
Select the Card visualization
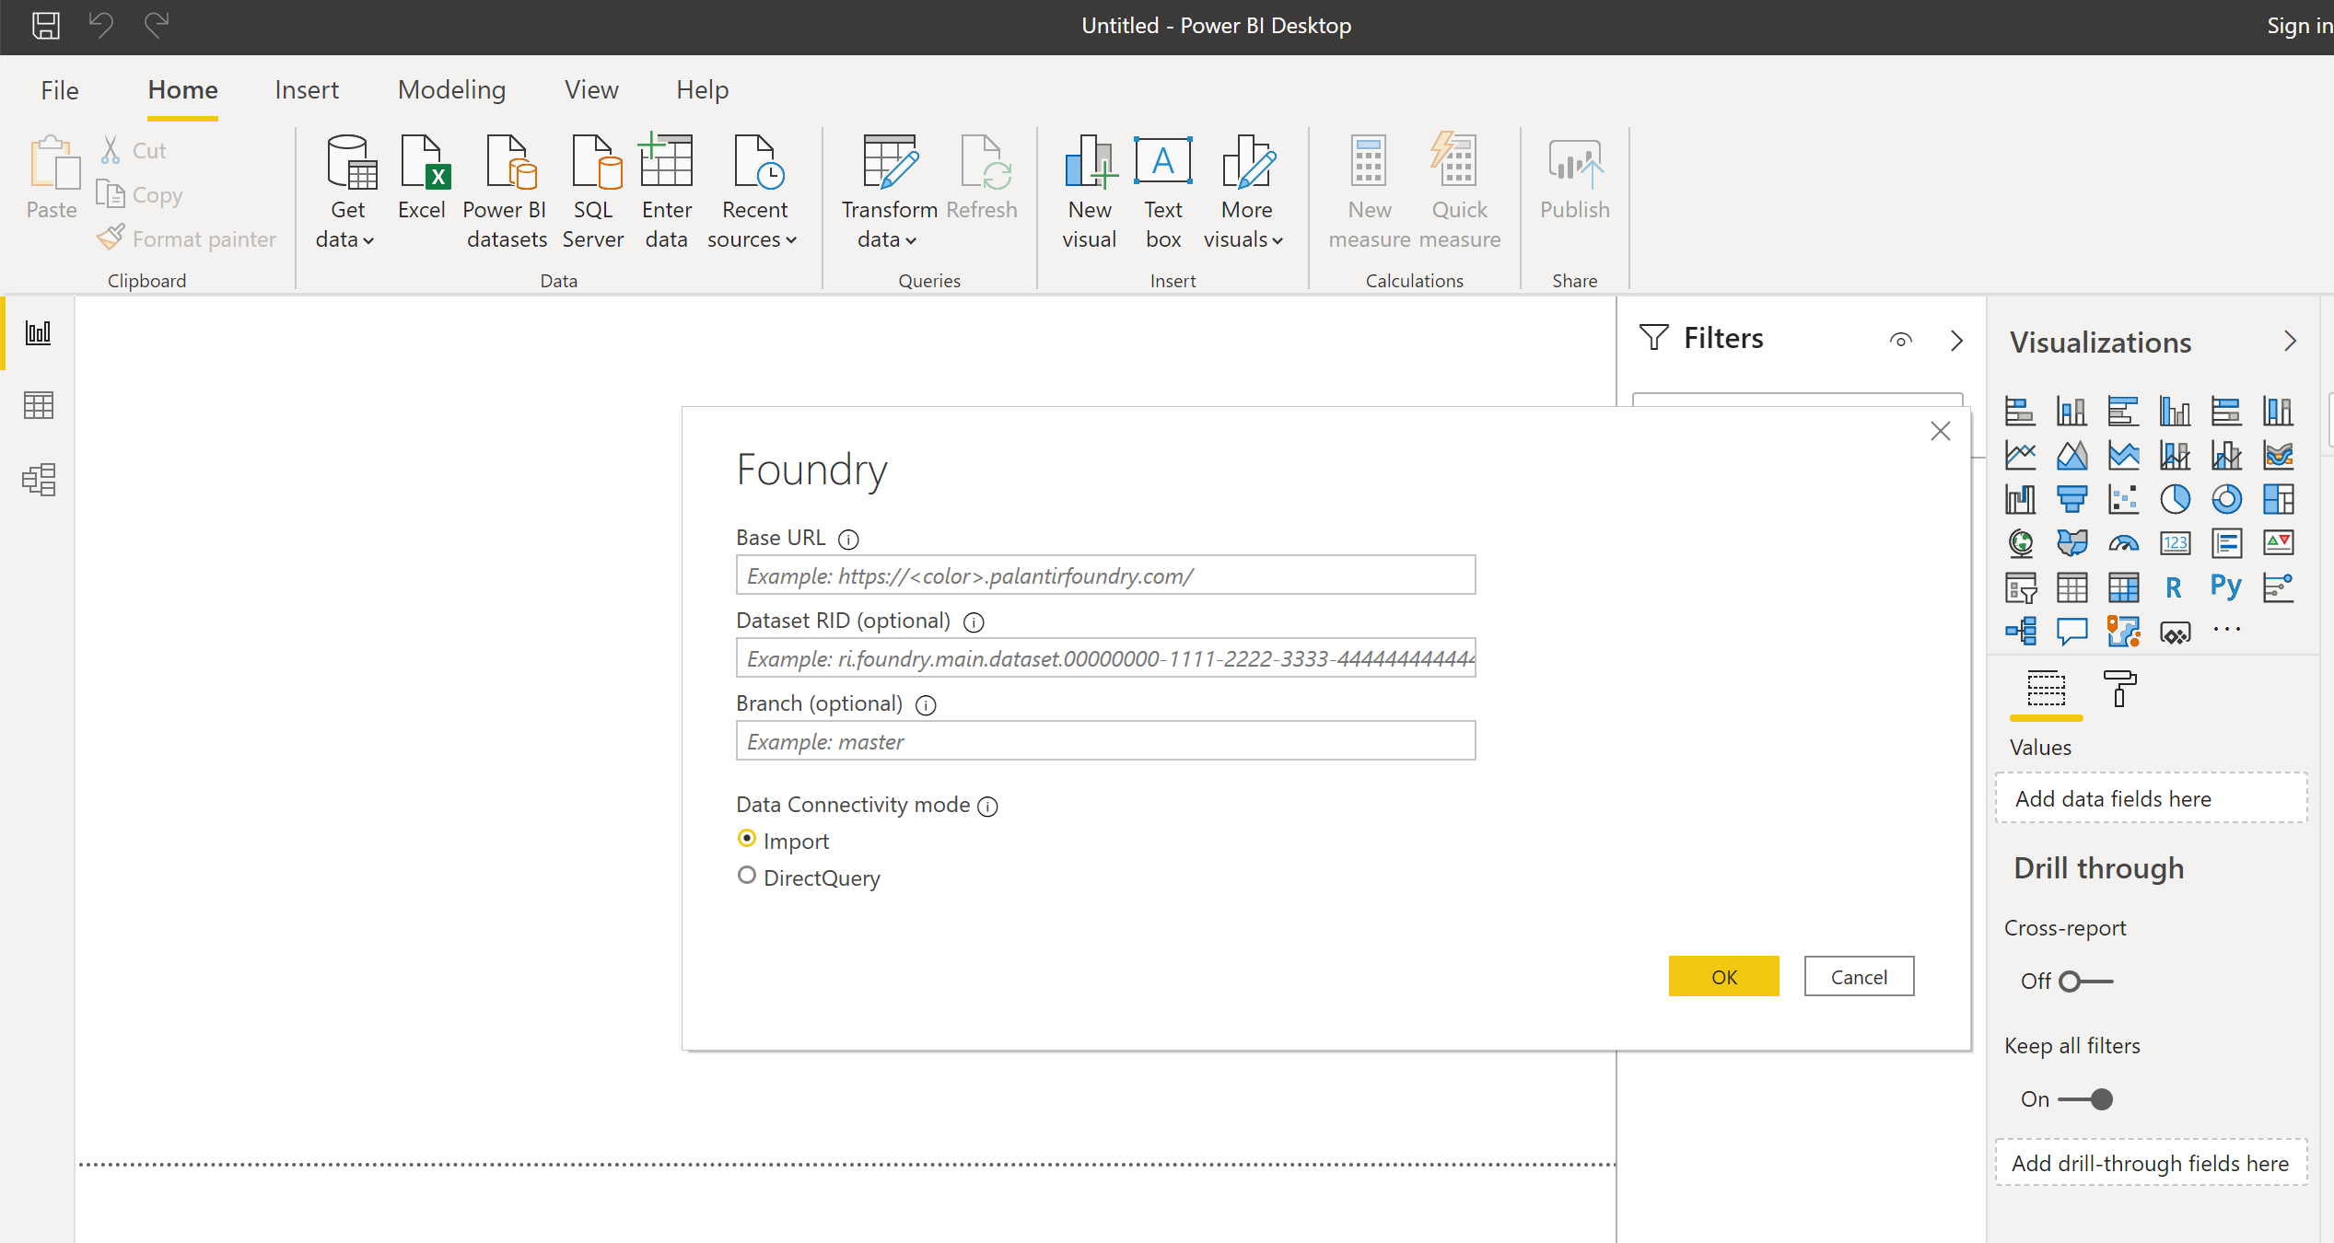pyautogui.click(x=2176, y=543)
